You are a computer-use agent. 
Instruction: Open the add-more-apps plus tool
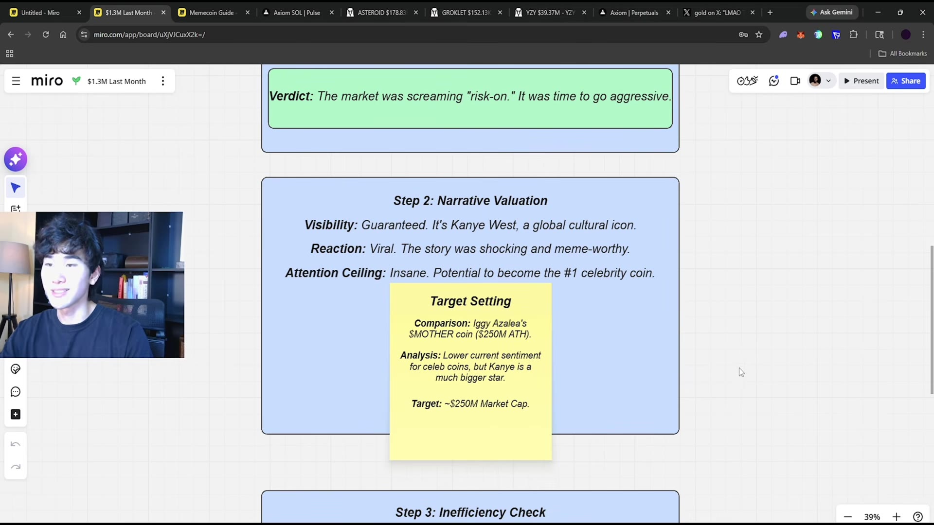pos(16,414)
